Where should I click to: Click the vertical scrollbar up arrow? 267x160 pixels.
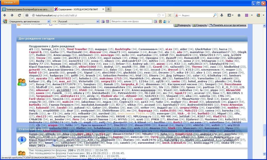(x=264, y=26)
